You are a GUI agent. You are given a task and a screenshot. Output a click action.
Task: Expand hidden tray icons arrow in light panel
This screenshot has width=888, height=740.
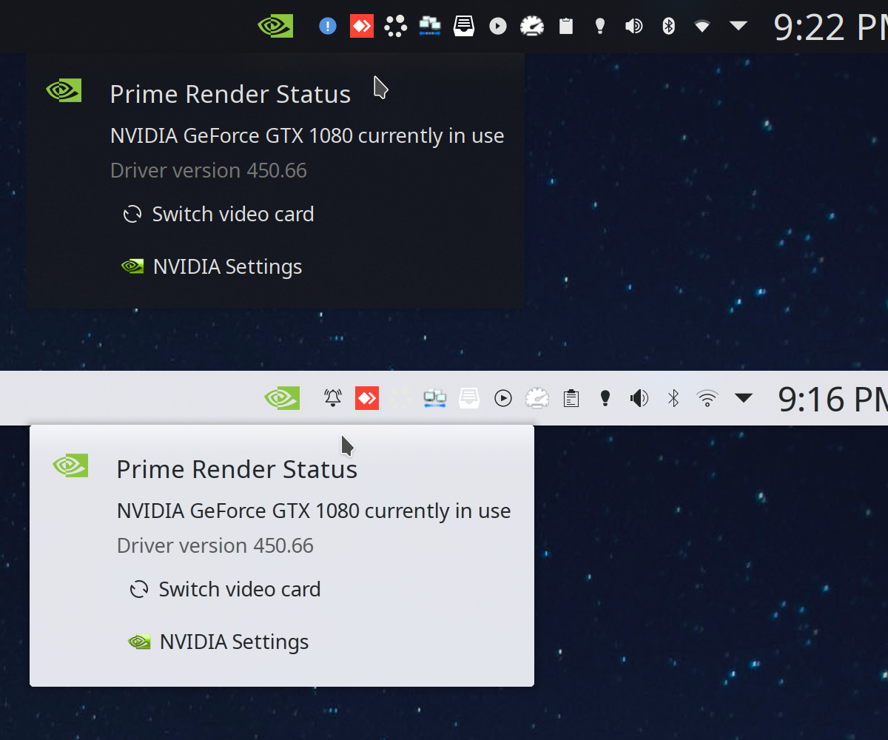pyautogui.click(x=744, y=398)
